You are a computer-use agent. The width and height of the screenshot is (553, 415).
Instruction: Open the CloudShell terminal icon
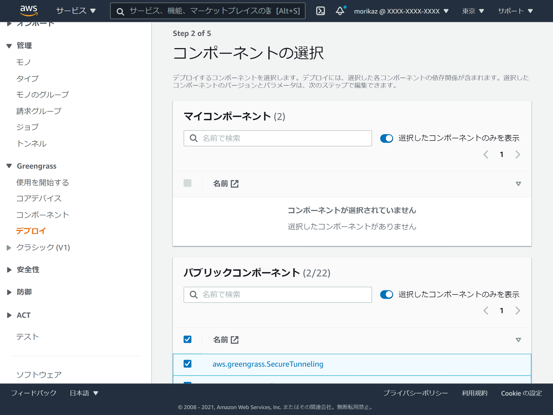pyautogui.click(x=320, y=11)
